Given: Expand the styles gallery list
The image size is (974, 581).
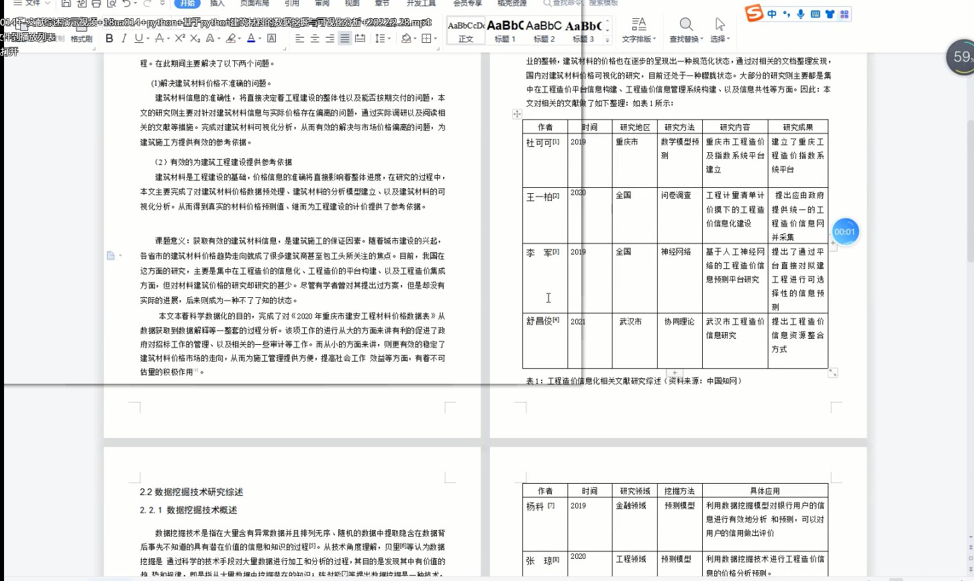Looking at the screenshot, I should tap(607, 40).
